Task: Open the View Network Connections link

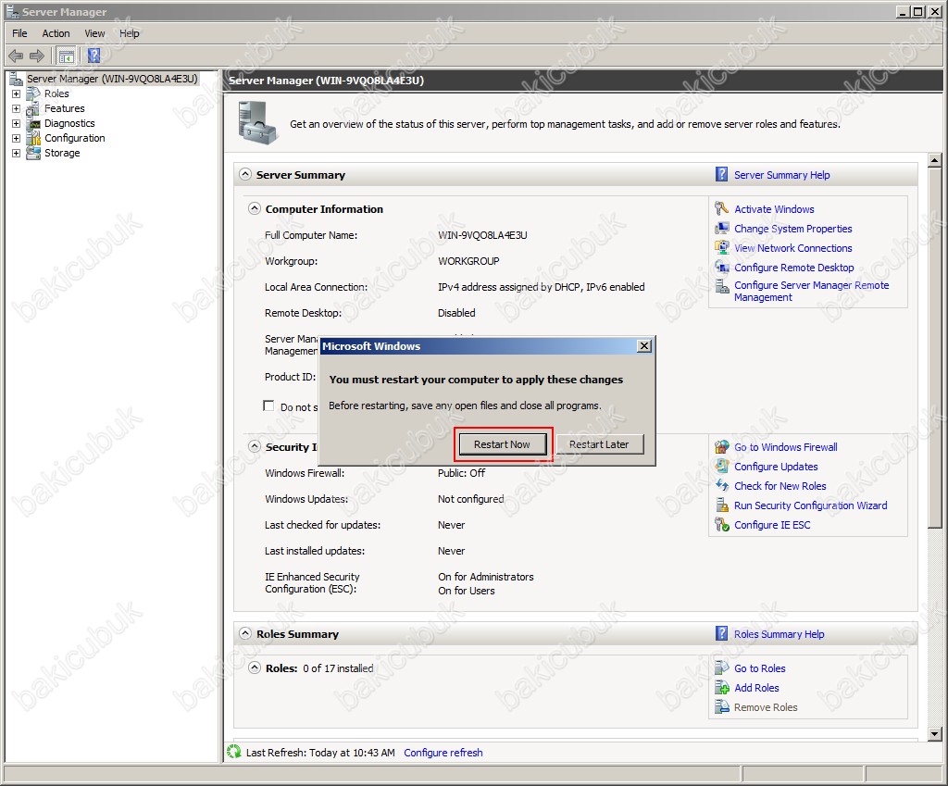Action: pyautogui.click(x=792, y=248)
